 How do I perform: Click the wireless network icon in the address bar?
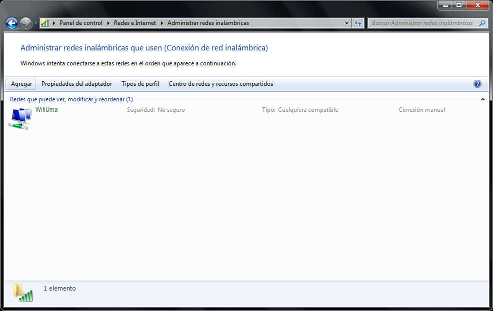coord(44,22)
